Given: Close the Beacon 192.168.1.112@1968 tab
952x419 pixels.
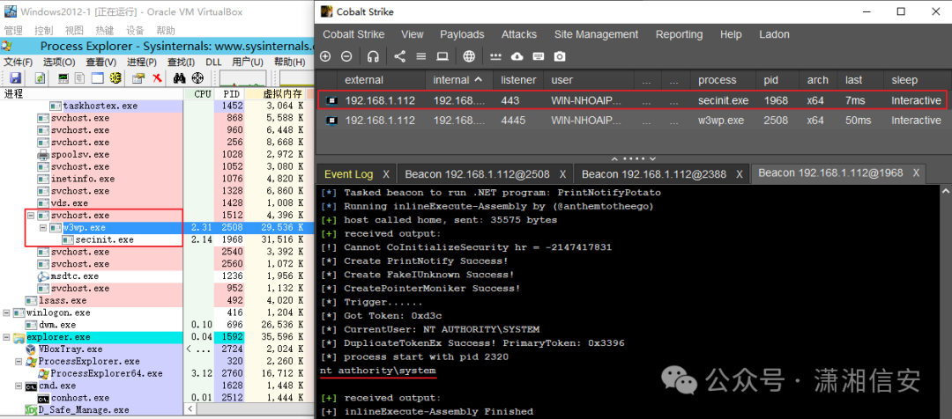Looking at the screenshot, I should tap(916, 173).
